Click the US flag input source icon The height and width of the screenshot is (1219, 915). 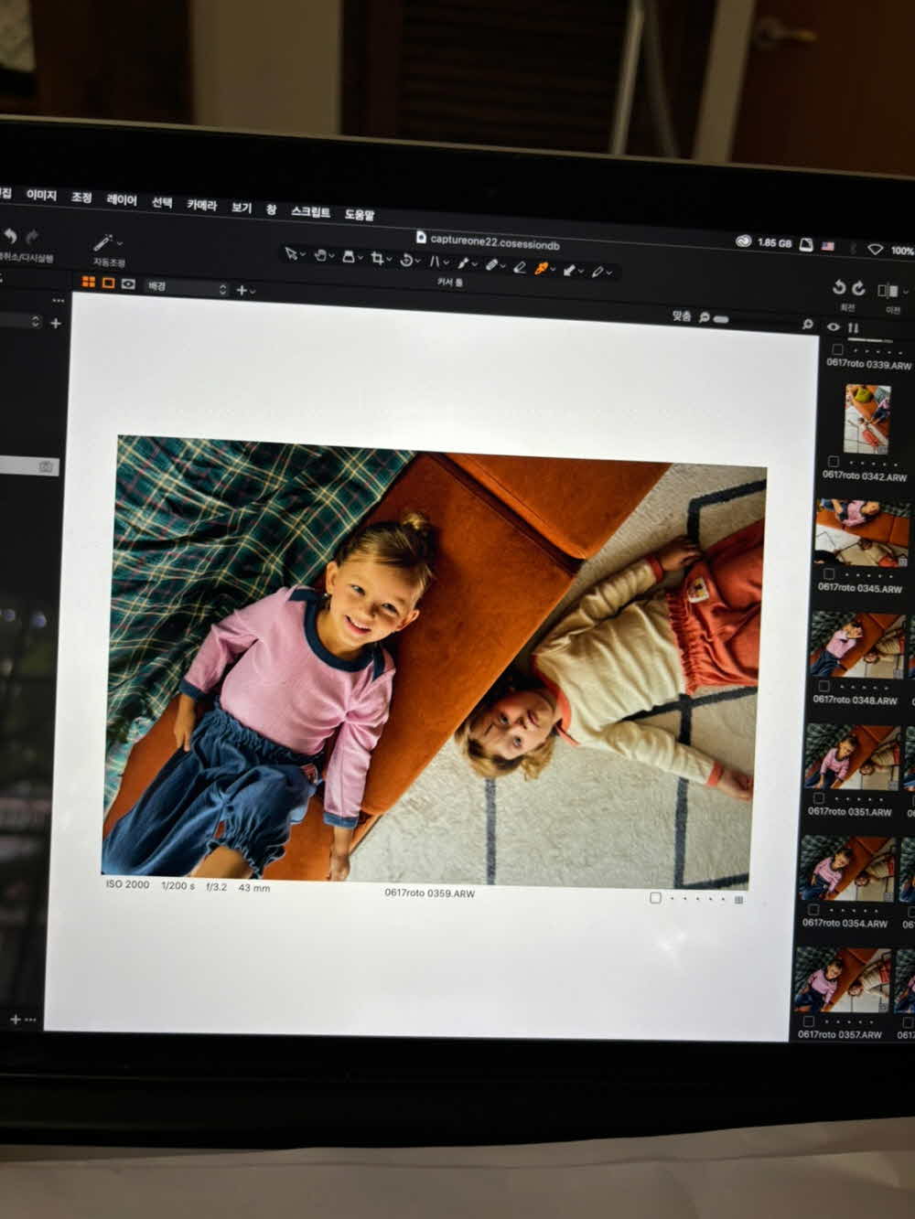click(828, 246)
